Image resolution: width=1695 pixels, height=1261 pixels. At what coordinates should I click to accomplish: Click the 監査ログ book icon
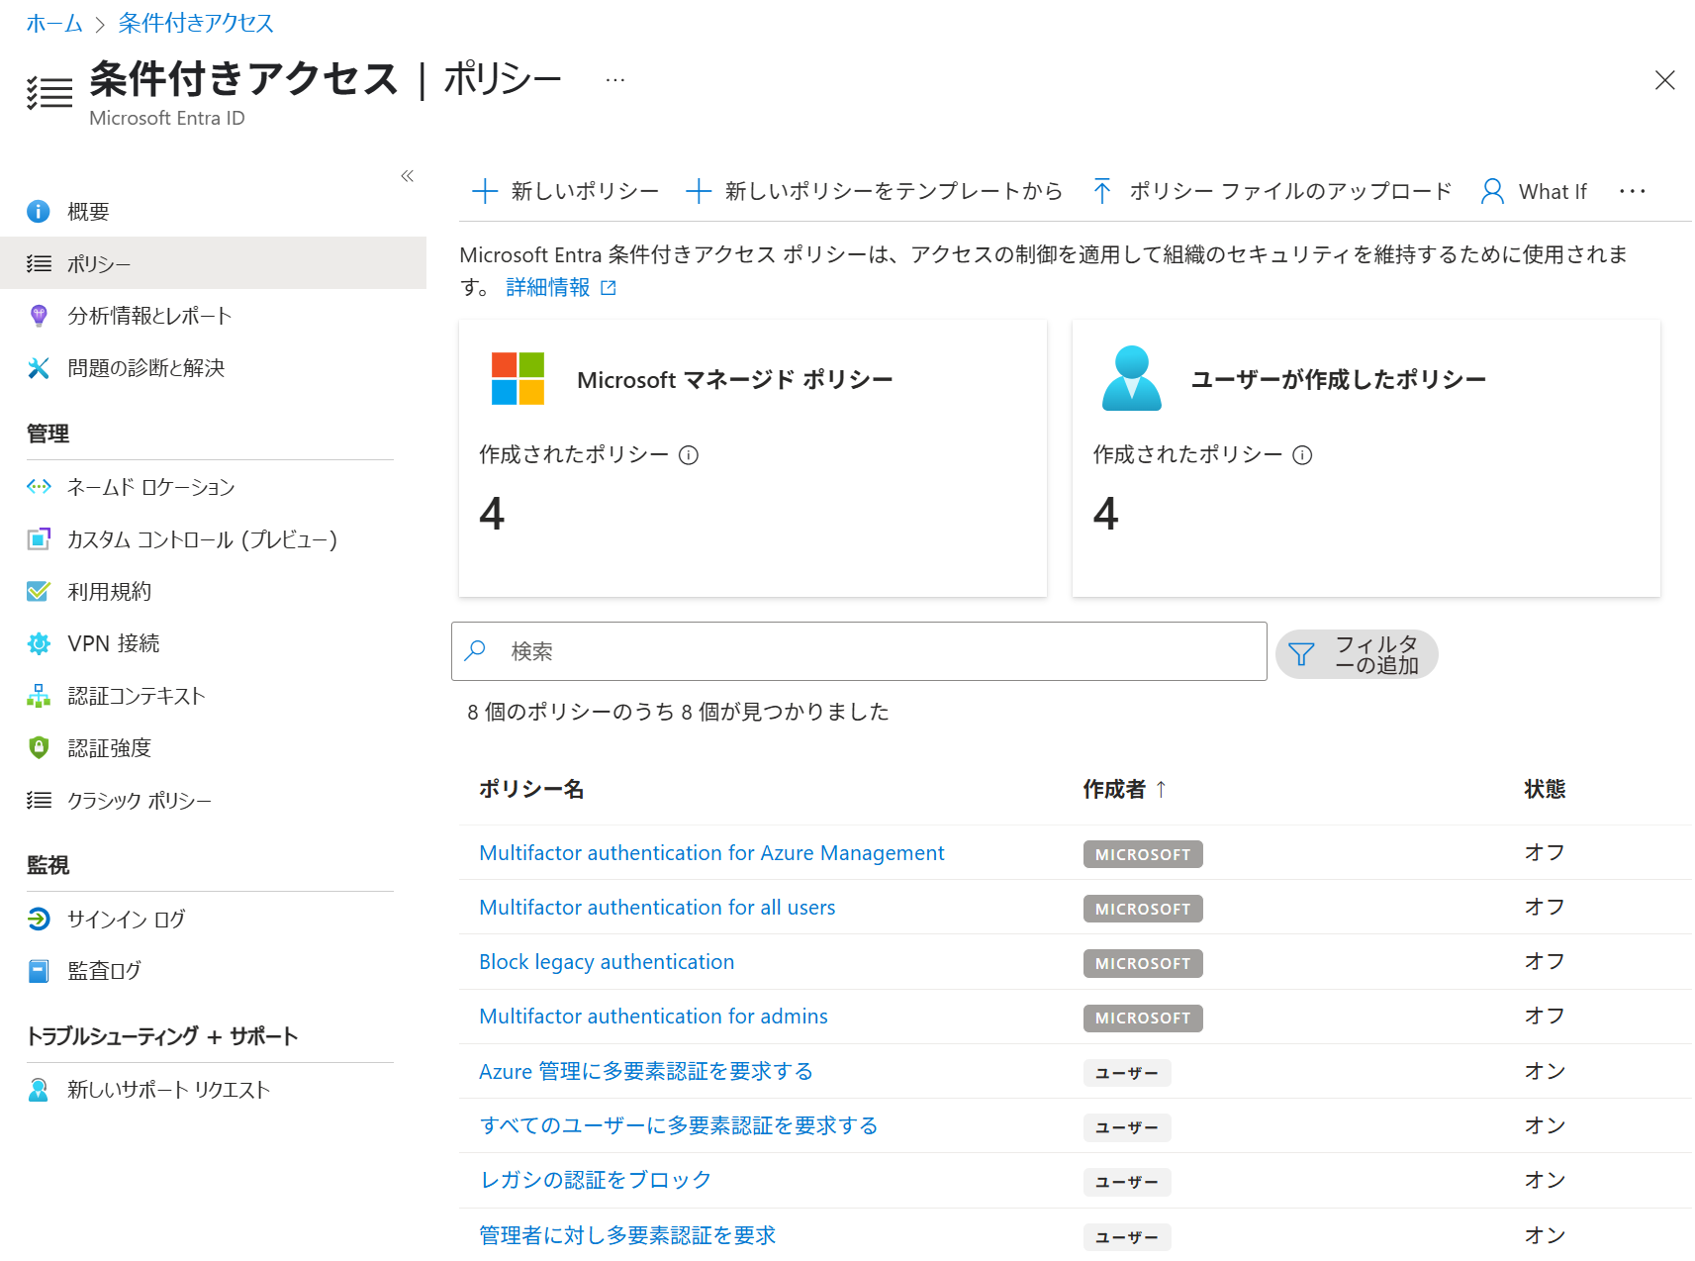point(39,971)
